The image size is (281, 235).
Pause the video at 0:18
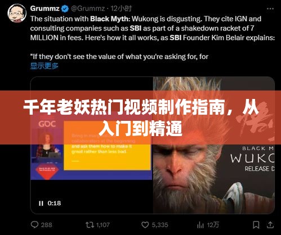point(41,204)
